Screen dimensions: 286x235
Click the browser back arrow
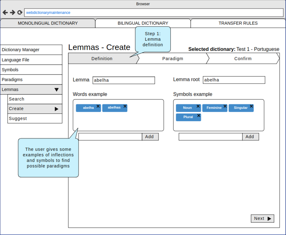pyautogui.click(x=5, y=12)
